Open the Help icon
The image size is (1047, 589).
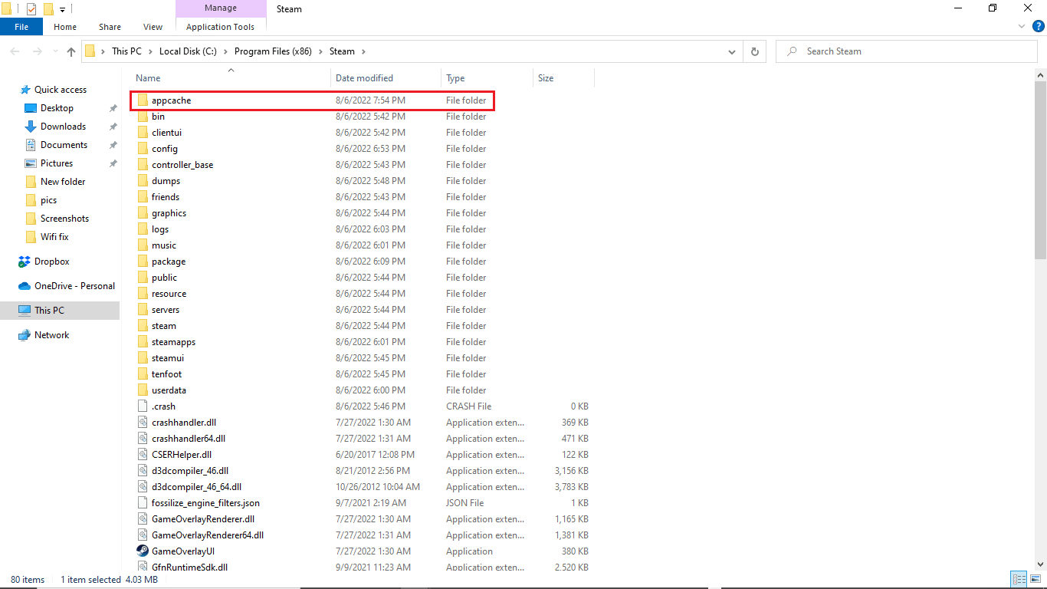pyautogui.click(x=1039, y=26)
